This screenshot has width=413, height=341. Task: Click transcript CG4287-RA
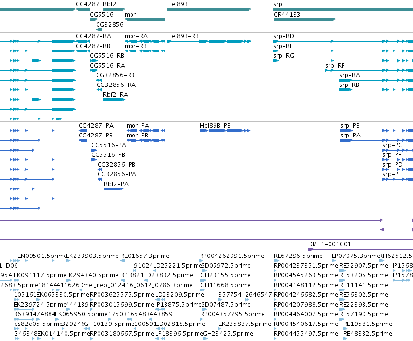click(x=83, y=41)
